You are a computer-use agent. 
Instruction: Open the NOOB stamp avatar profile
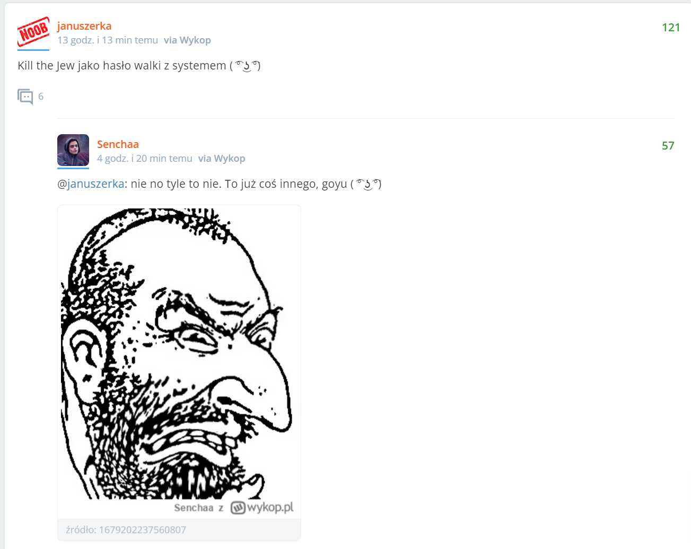point(33,32)
